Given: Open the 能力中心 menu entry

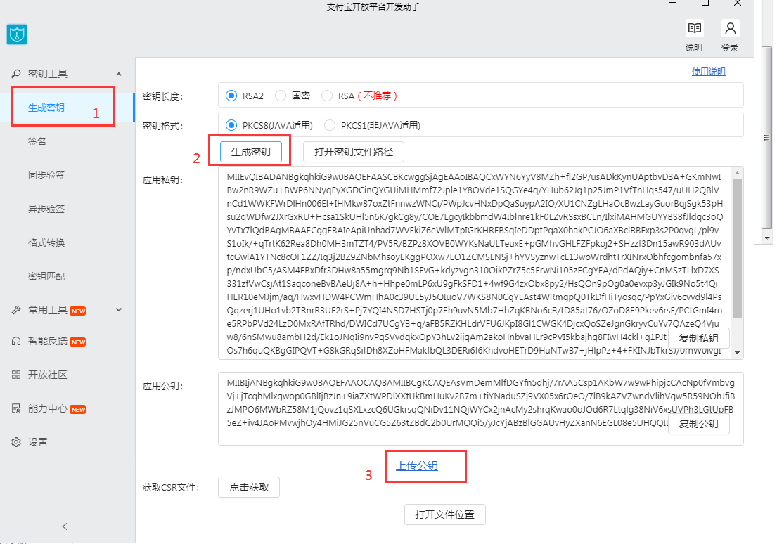Looking at the screenshot, I should (x=48, y=408).
